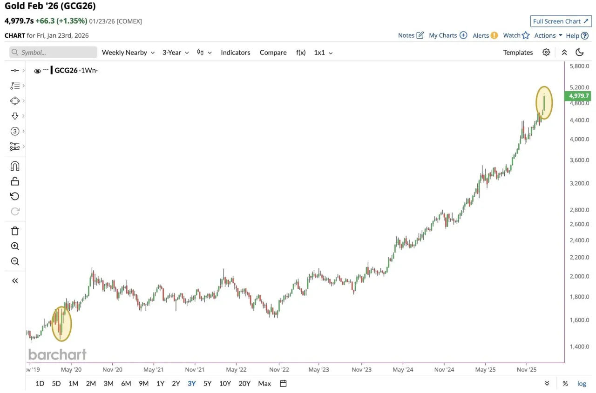Toggle dark mode moon icon
Viewport: 596px width, 393px height.
click(x=580, y=53)
